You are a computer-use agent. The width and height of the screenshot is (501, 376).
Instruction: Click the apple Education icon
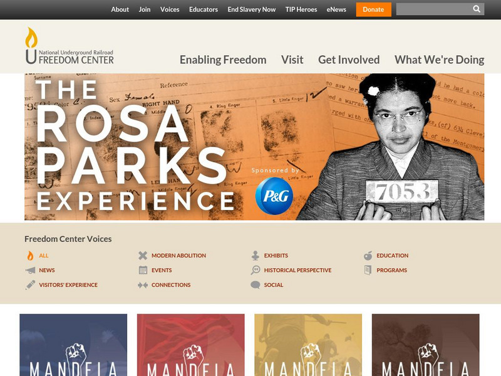tap(368, 256)
